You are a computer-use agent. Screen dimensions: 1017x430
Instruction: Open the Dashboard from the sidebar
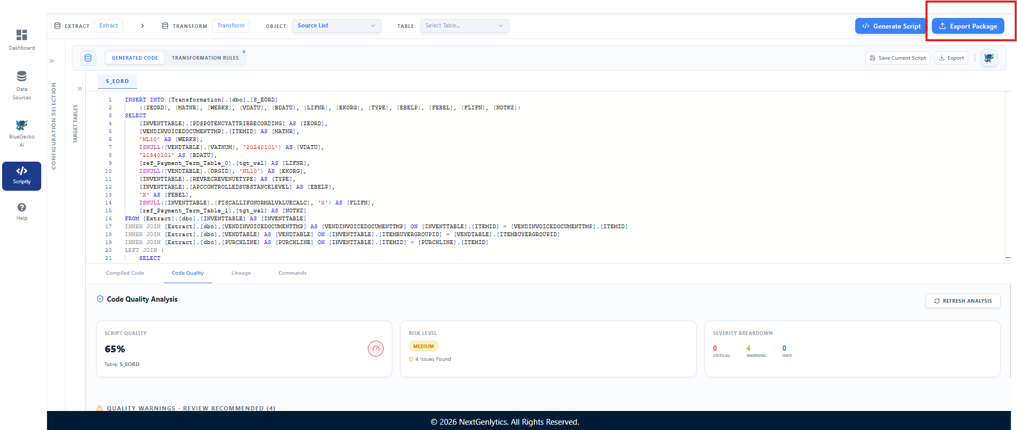click(22, 40)
